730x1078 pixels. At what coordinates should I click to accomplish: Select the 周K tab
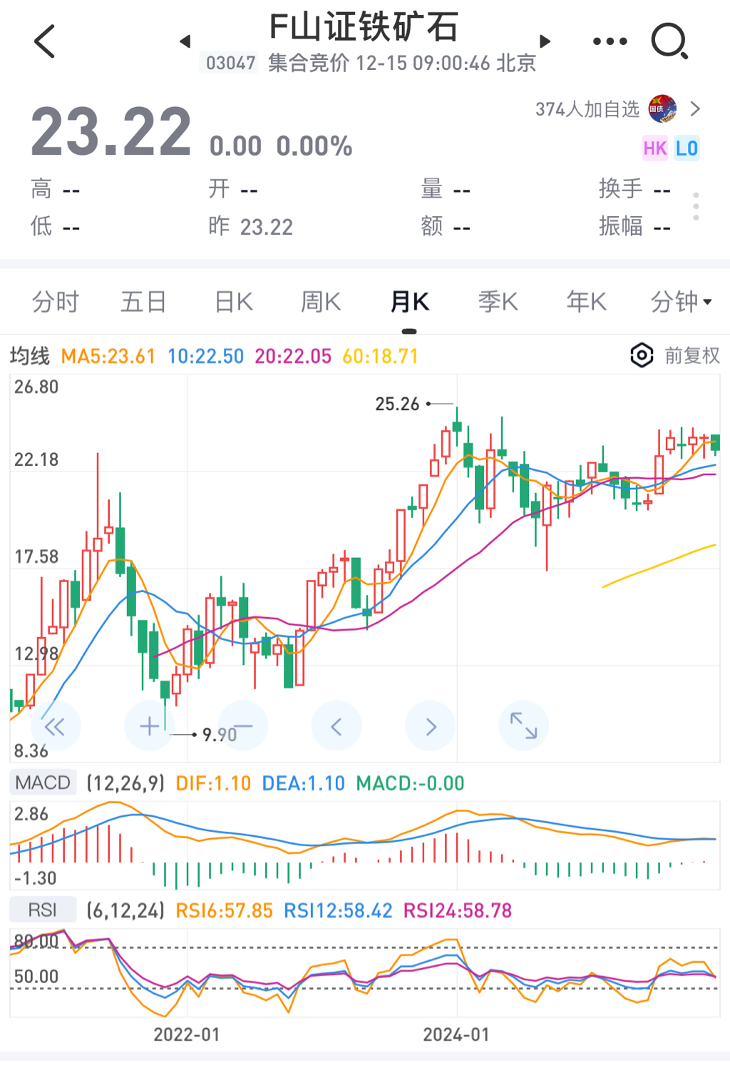point(321,302)
